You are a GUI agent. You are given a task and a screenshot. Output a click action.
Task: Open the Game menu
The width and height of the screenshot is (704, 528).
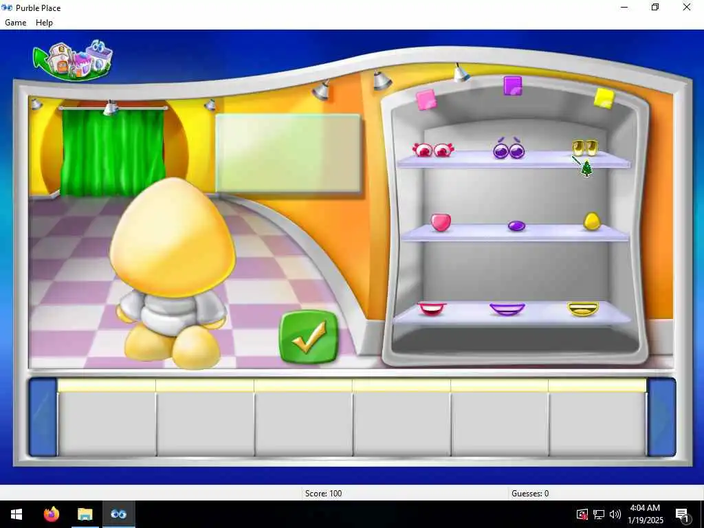click(x=15, y=23)
